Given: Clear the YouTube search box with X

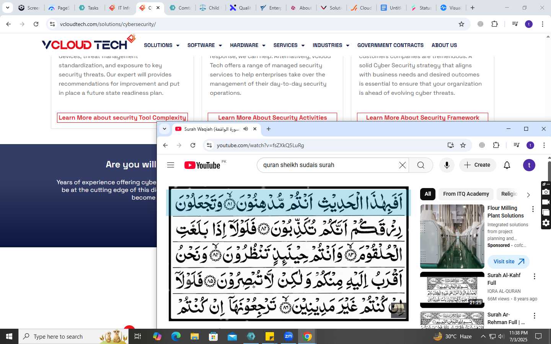Looking at the screenshot, I should pos(402,165).
